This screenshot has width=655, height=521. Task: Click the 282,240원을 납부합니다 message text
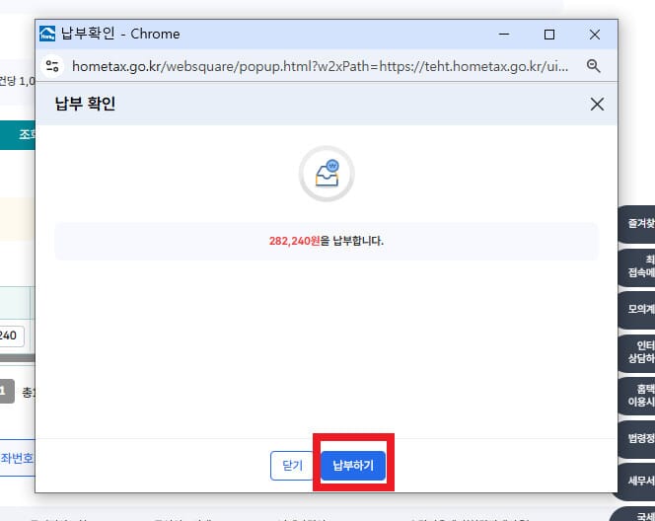[x=327, y=241]
